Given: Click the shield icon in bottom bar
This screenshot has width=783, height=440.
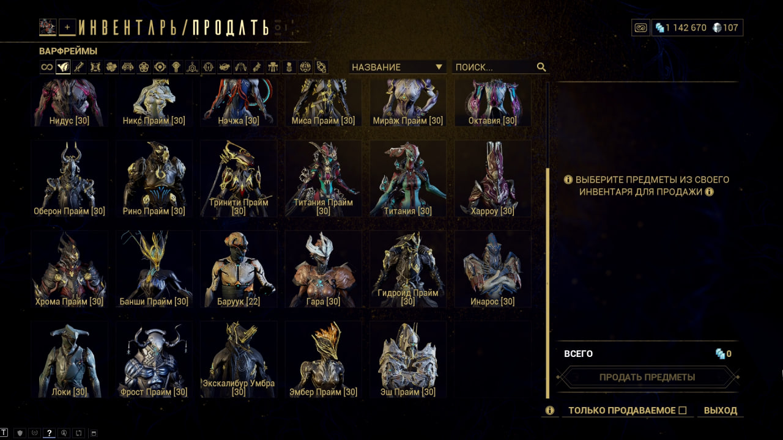Looking at the screenshot, I should click(x=20, y=433).
